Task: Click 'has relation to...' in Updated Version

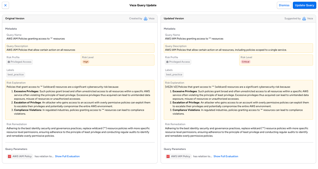Action: pyautogui.click(x=202, y=156)
